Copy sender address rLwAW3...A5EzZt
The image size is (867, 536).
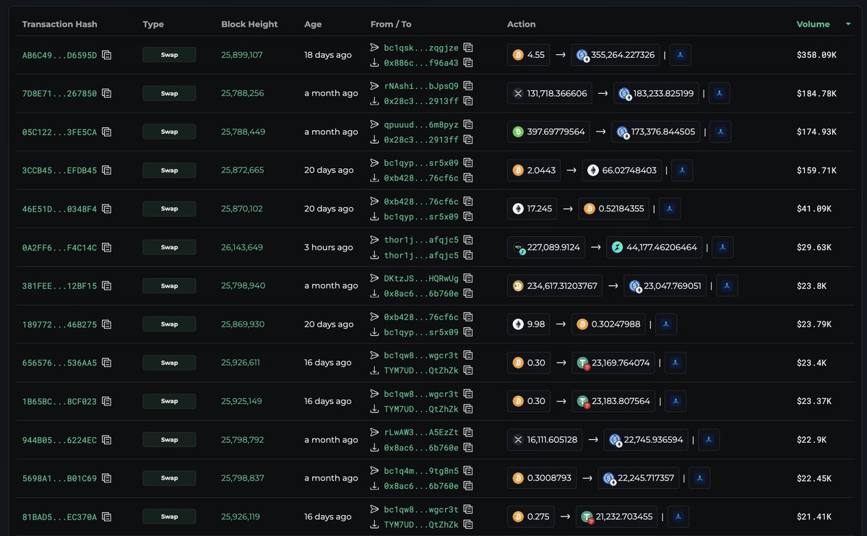click(x=468, y=432)
